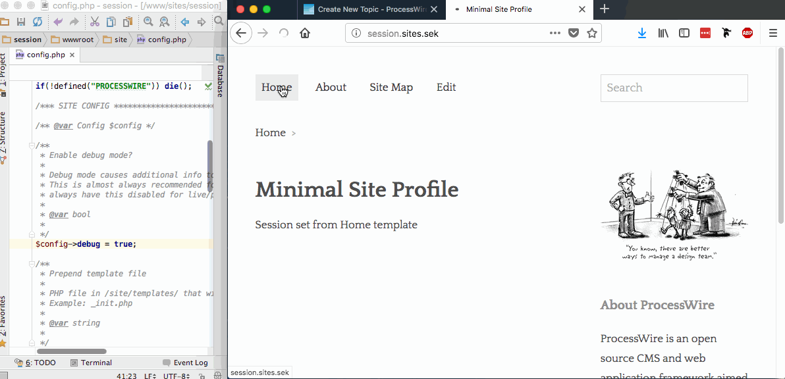785x379 pixels.
Task: Open the Terminal tool window tab
Action: tap(91, 363)
